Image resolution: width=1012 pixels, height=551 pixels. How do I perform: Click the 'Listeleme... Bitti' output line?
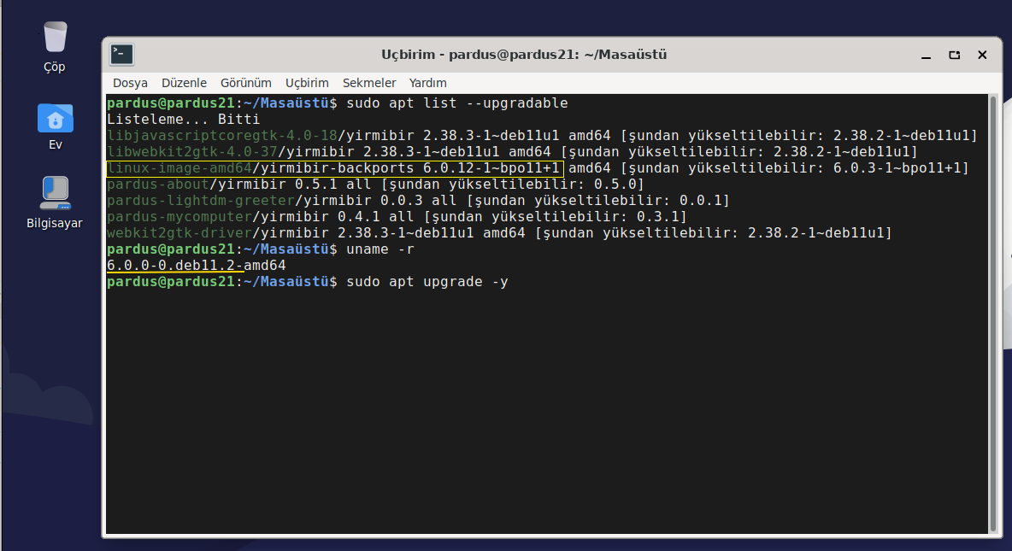point(183,120)
